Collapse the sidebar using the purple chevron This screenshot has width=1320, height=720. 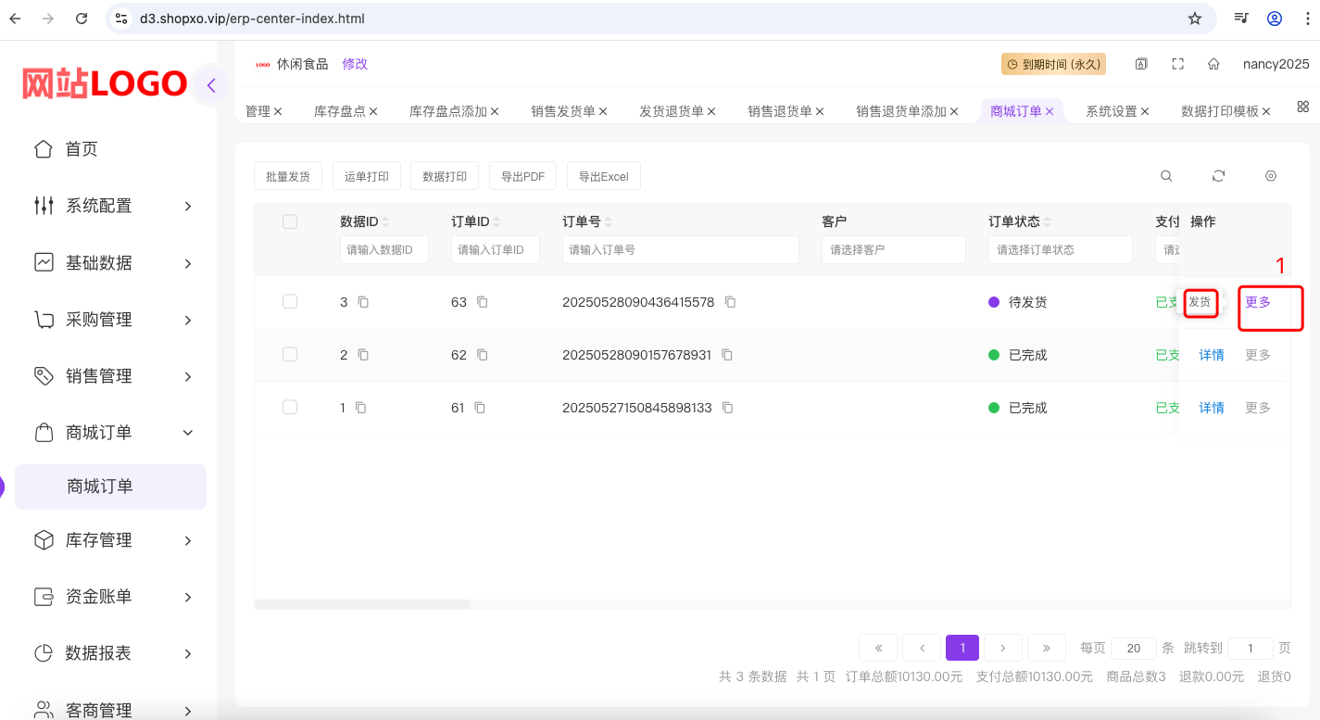click(x=211, y=86)
